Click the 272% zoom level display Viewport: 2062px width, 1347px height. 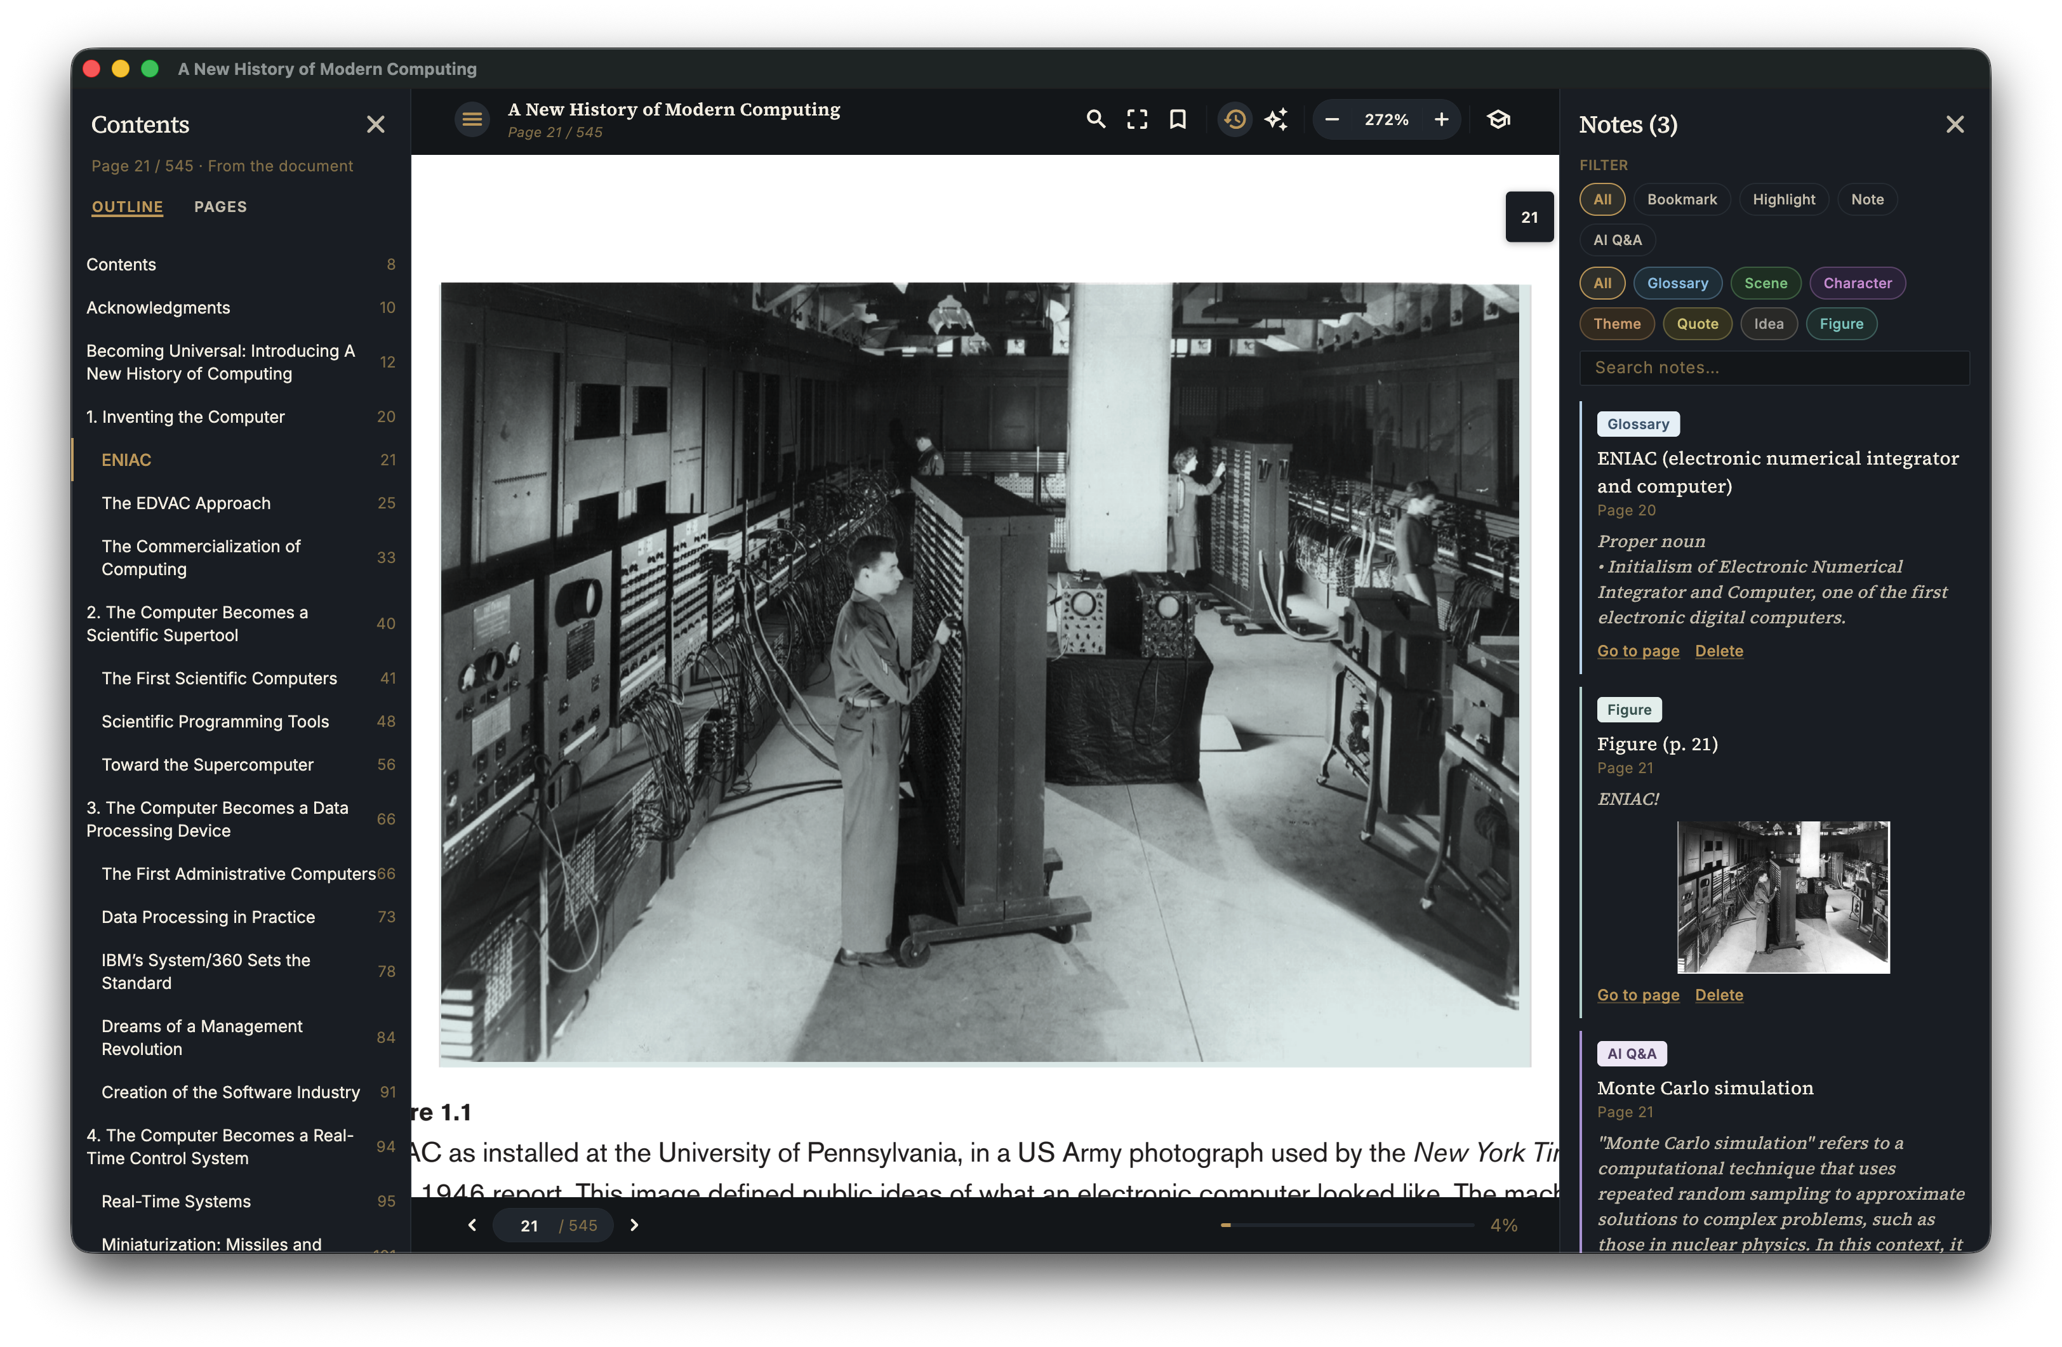pos(1387,119)
